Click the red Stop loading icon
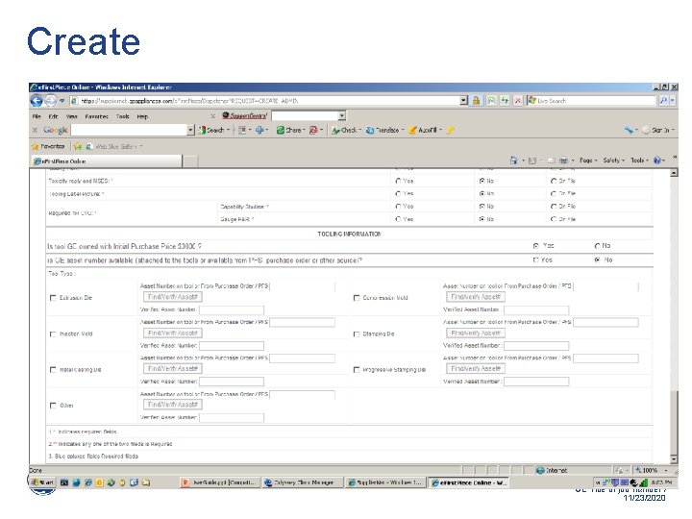Viewport: 692px width, 519px height. tap(518, 101)
